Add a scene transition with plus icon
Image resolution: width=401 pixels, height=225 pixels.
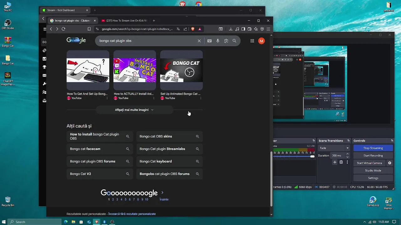click(x=335, y=162)
